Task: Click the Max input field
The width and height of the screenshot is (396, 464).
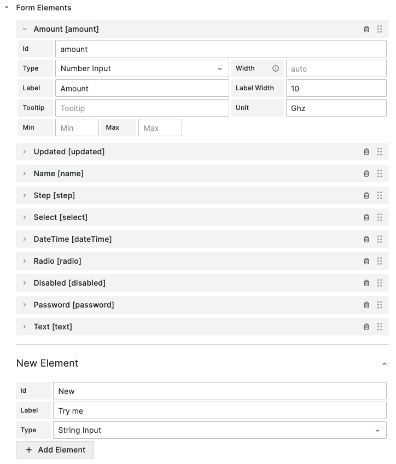Action: [160, 127]
